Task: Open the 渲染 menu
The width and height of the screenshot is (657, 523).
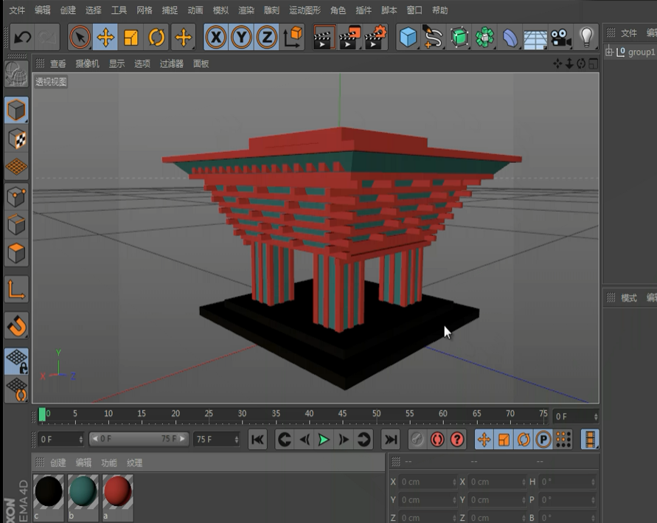Action: (x=246, y=10)
